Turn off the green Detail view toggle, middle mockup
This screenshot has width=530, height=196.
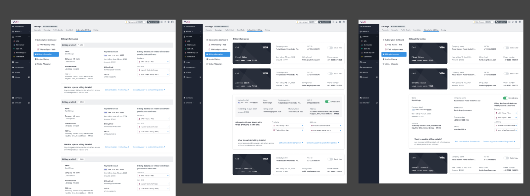point(327,102)
